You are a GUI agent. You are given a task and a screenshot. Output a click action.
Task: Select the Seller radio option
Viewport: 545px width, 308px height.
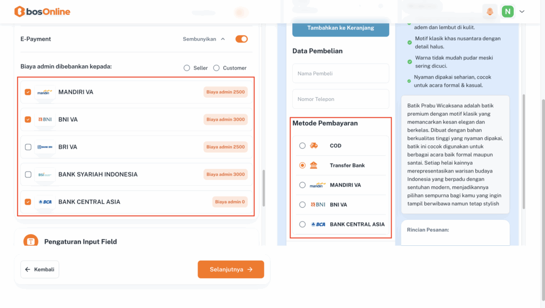[x=187, y=68]
